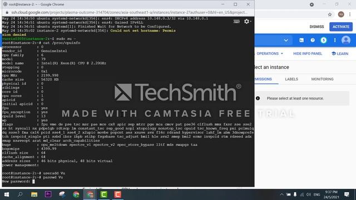The height and width of the screenshot is (200, 356).
Task: Expand the project selector chevron in header
Action: click(x=286, y=41)
